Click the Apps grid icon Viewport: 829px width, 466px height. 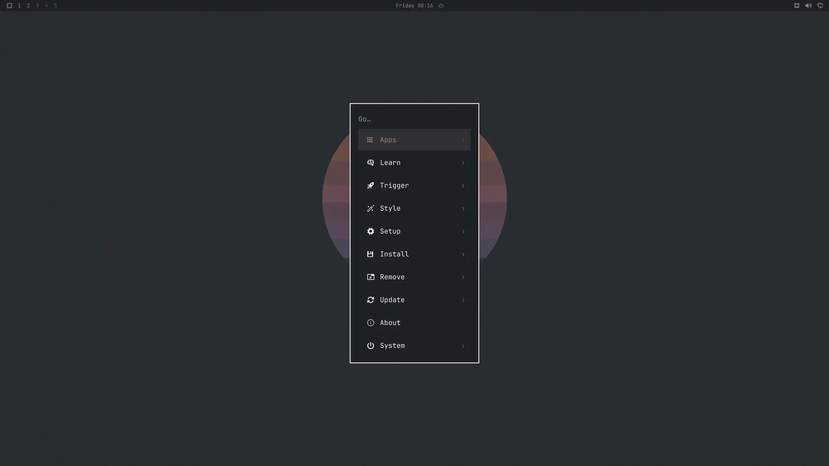tap(370, 140)
